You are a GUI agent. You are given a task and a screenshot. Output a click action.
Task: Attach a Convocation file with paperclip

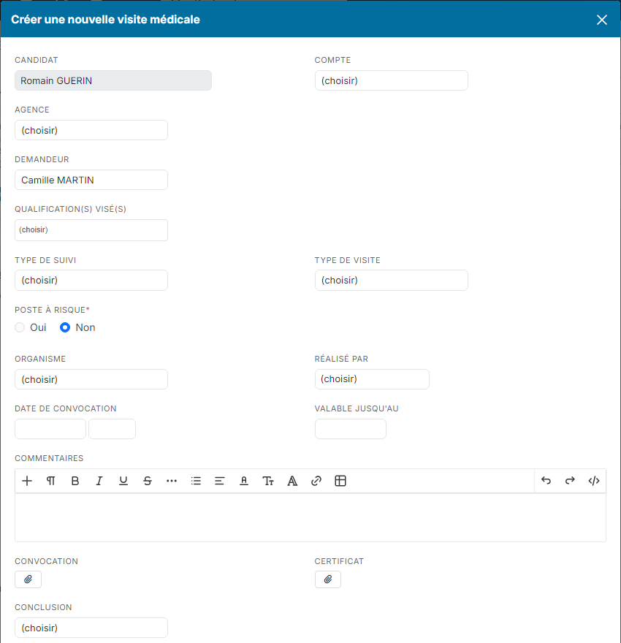(x=28, y=579)
